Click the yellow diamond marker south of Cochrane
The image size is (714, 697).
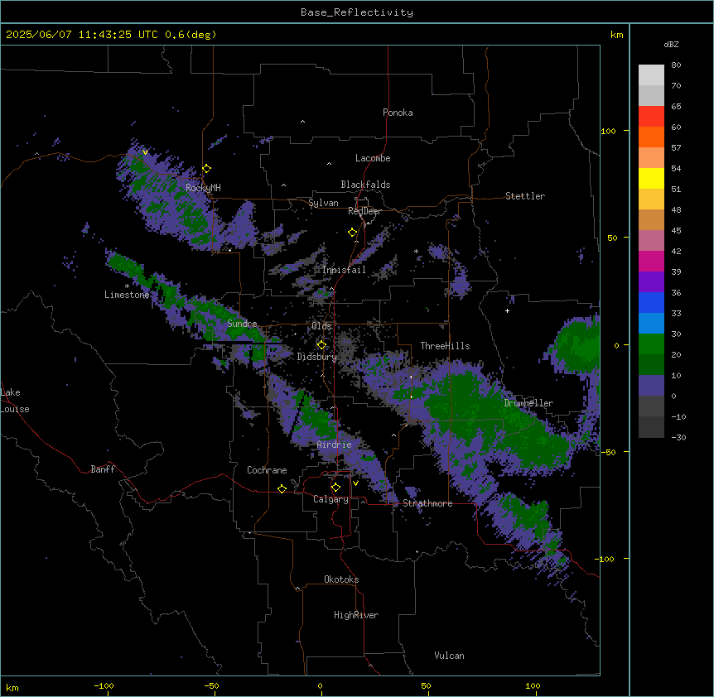tap(282, 488)
